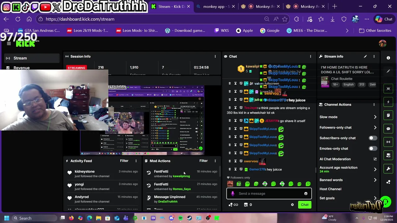
Task: Open Steam from the taskbar
Action: click(190, 218)
